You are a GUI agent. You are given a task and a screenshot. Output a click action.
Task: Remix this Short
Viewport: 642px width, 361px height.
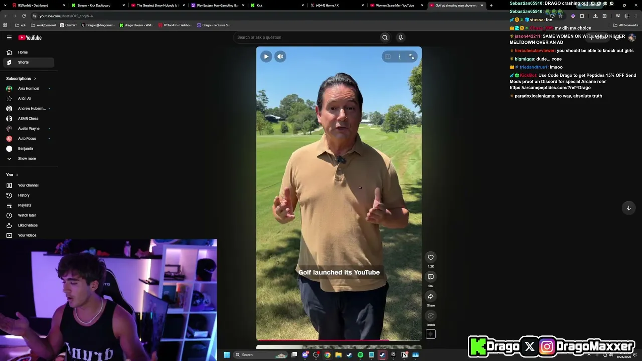point(431,316)
